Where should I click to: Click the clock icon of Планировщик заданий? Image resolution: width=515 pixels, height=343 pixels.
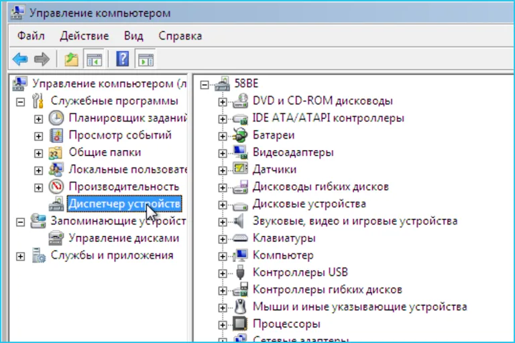56,118
